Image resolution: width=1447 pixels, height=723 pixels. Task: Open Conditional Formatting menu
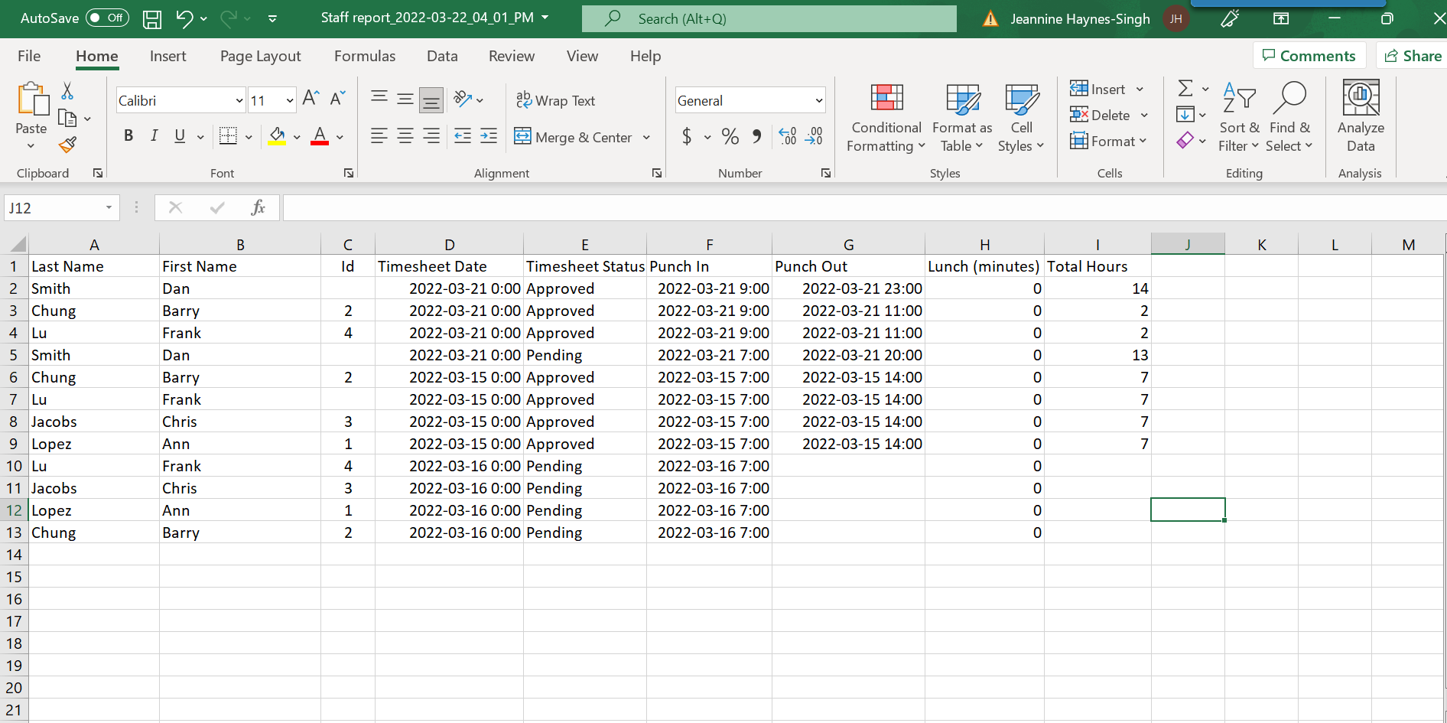[x=886, y=119]
